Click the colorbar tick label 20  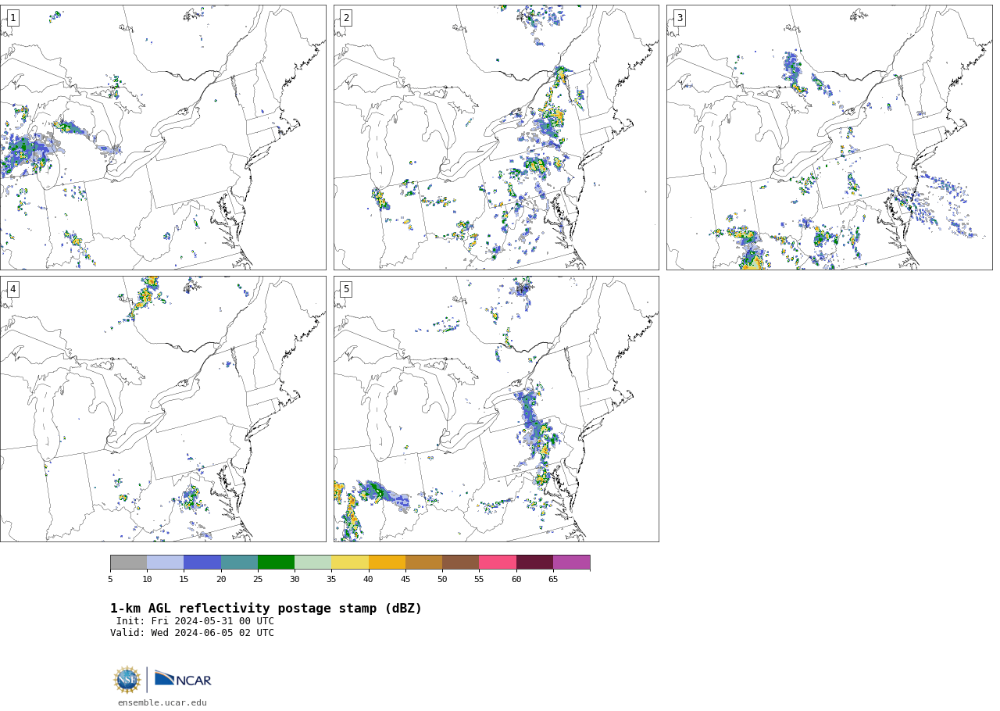coord(221,579)
